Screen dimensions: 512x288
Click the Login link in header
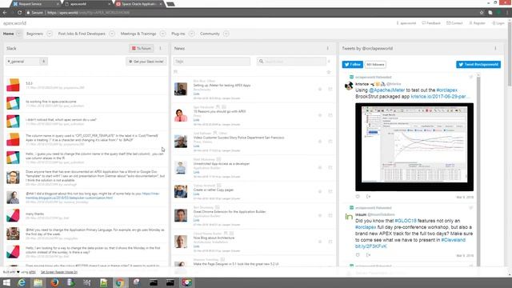click(x=498, y=23)
